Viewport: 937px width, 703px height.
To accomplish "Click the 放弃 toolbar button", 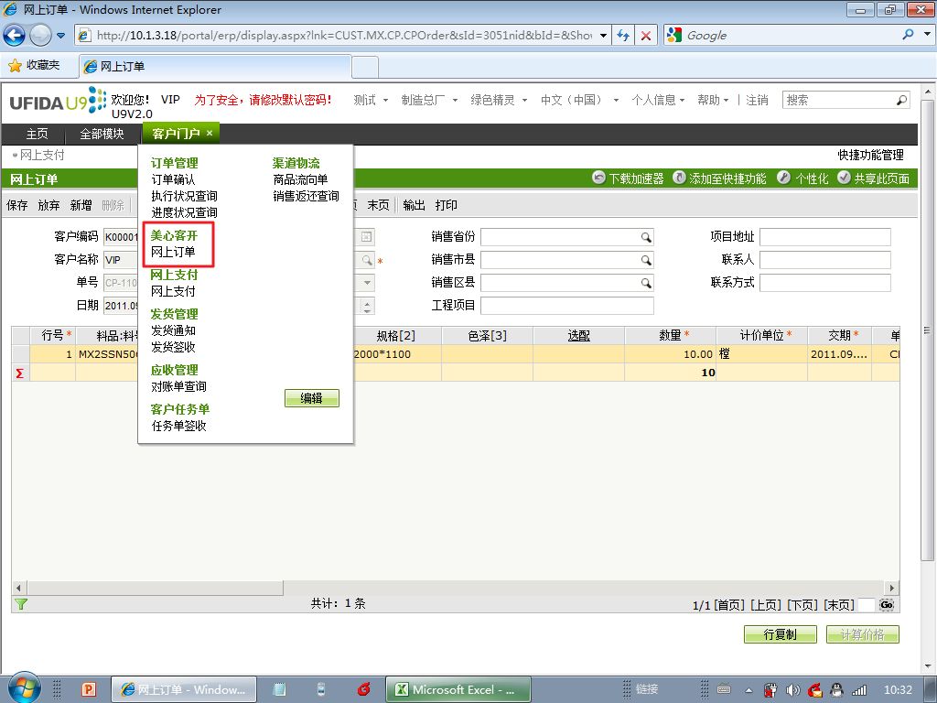I will pos(48,205).
